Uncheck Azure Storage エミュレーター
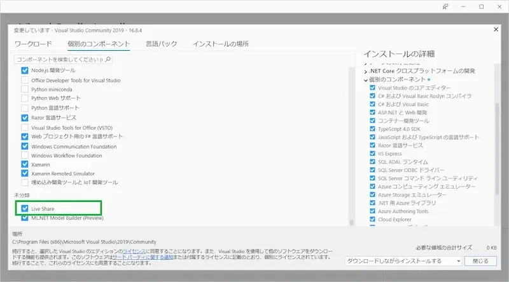This screenshot has height=282, width=509. (372, 194)
